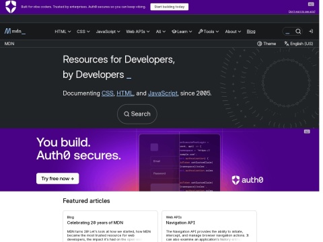
Task: Click Don't want to see ads link
Action: (x=301, y=11)
